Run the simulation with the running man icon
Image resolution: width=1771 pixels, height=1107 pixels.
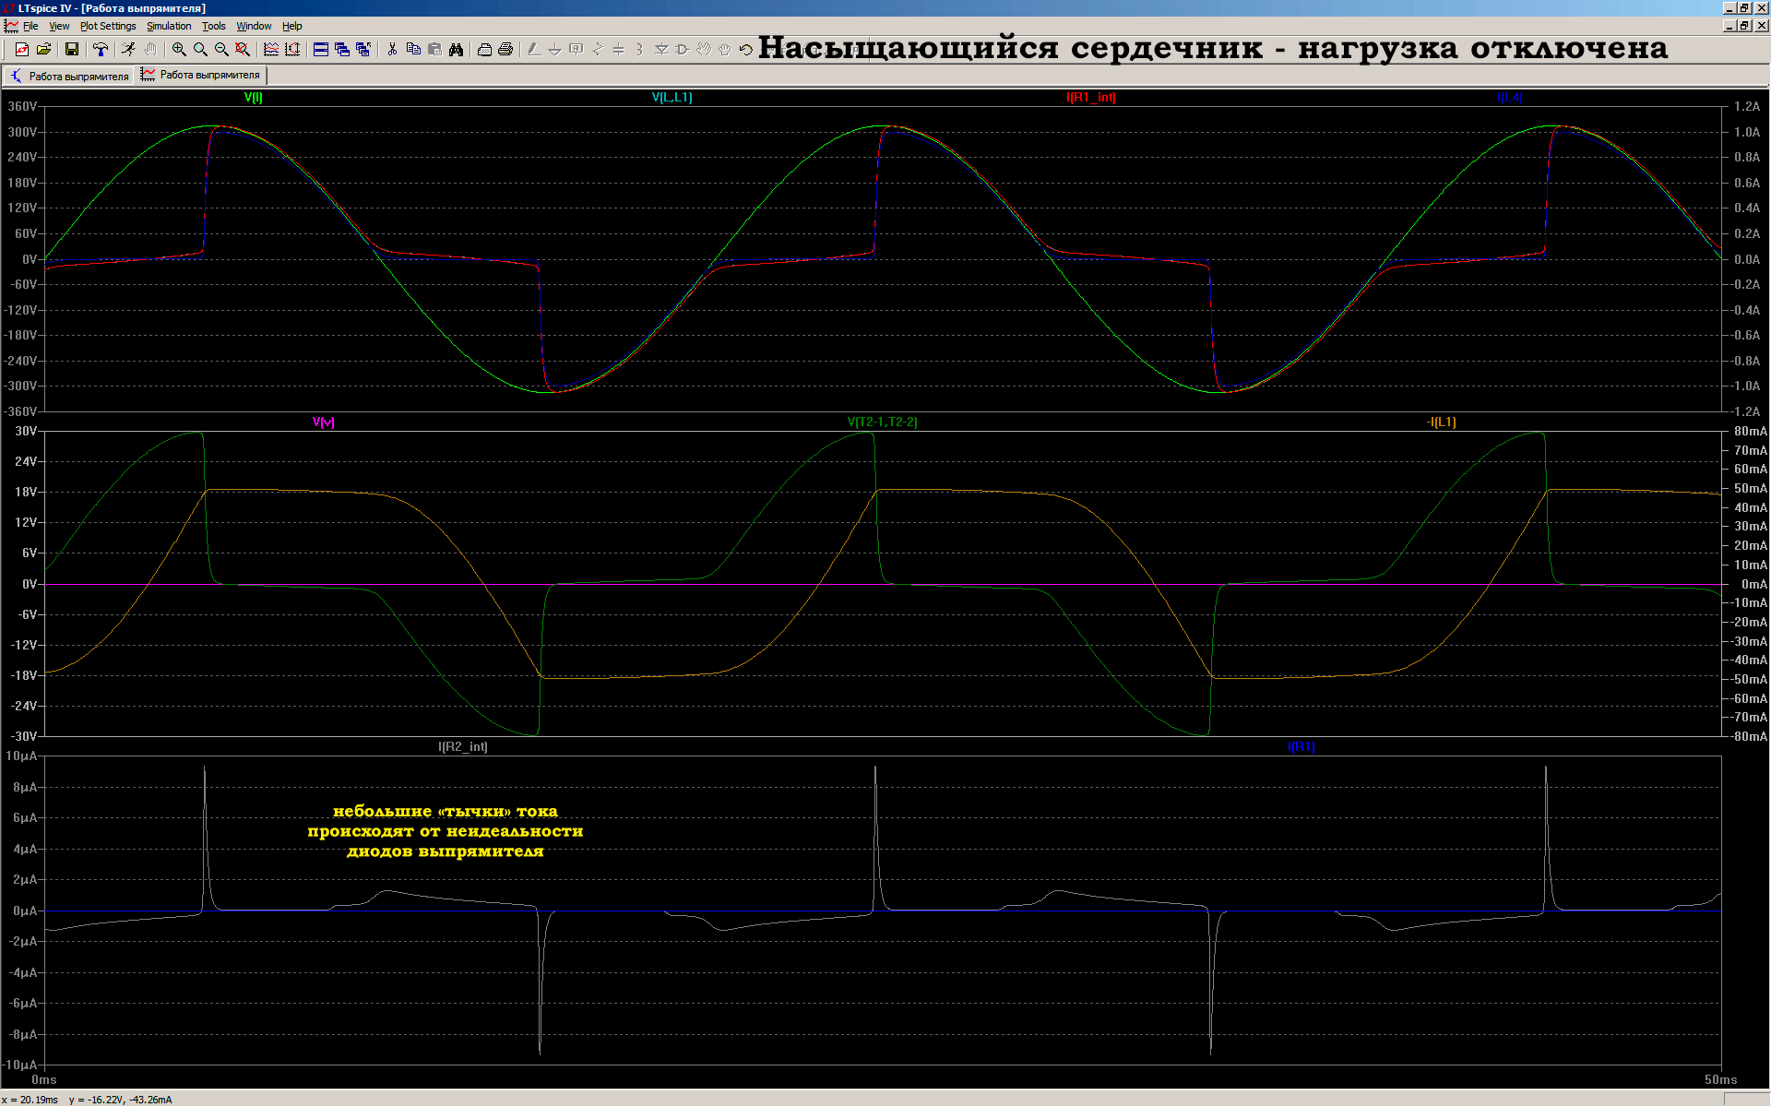[128, 50]
